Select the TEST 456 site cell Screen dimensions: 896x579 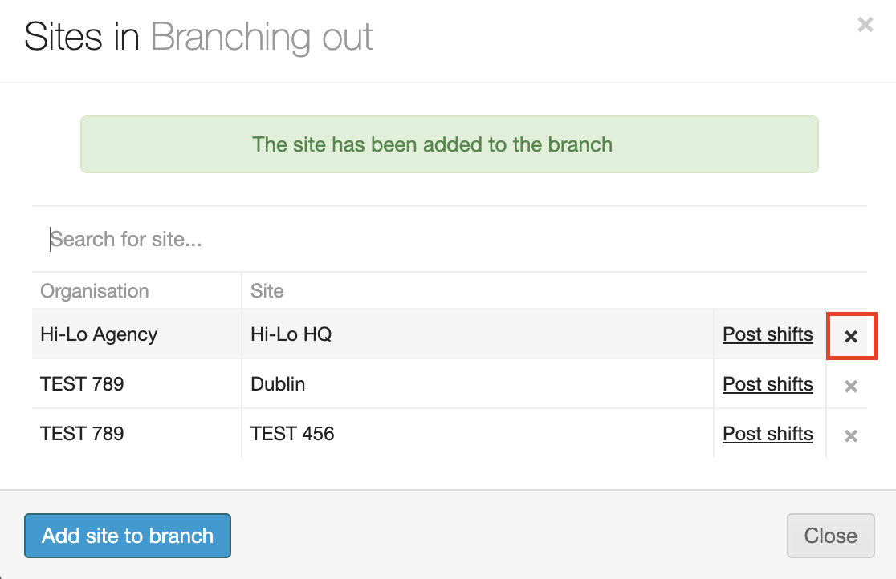pos(292,434)
